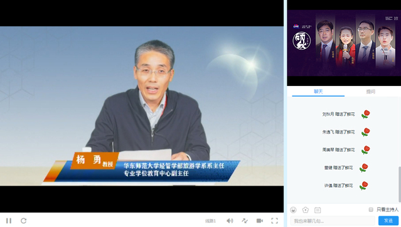Open the 线路1 line selector
Image resolution: width=401 pixels, height=227 pixels.
click(x=210, y=221)
